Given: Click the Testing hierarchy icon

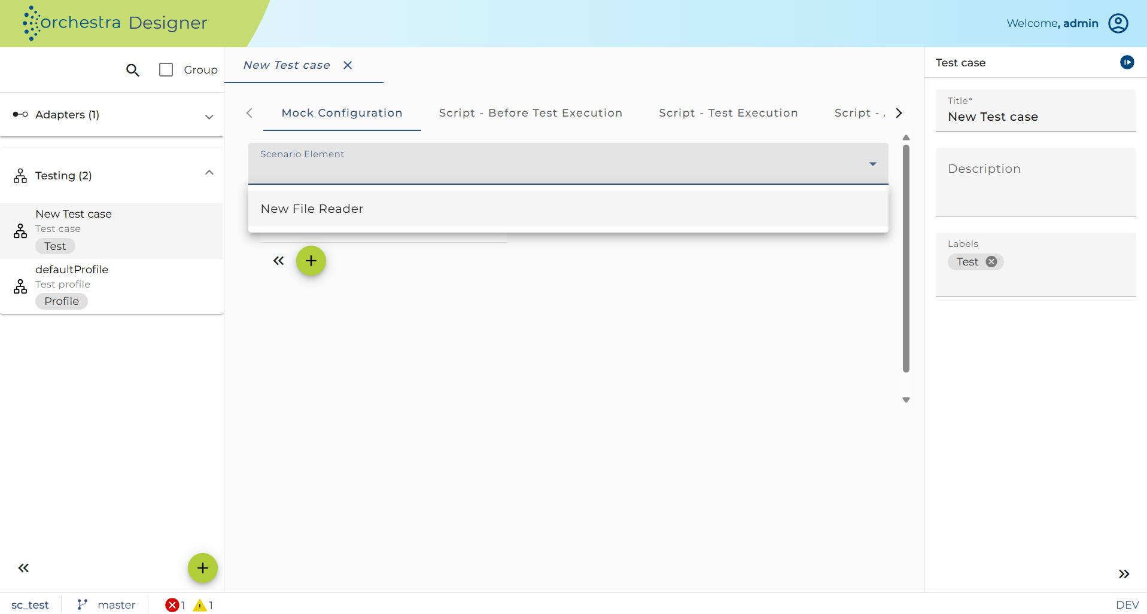Looking at the screenshot, I should coord(20,176).
